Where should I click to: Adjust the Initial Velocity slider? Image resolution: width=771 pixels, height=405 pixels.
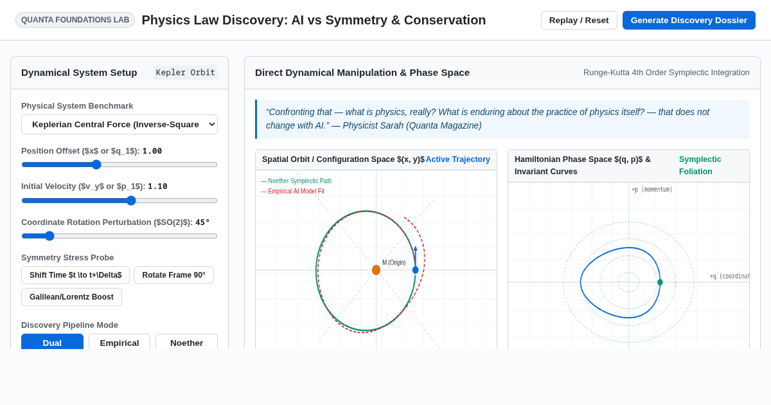[x=120, y=201]
